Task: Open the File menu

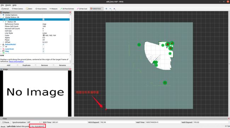Action: [2, 5]
